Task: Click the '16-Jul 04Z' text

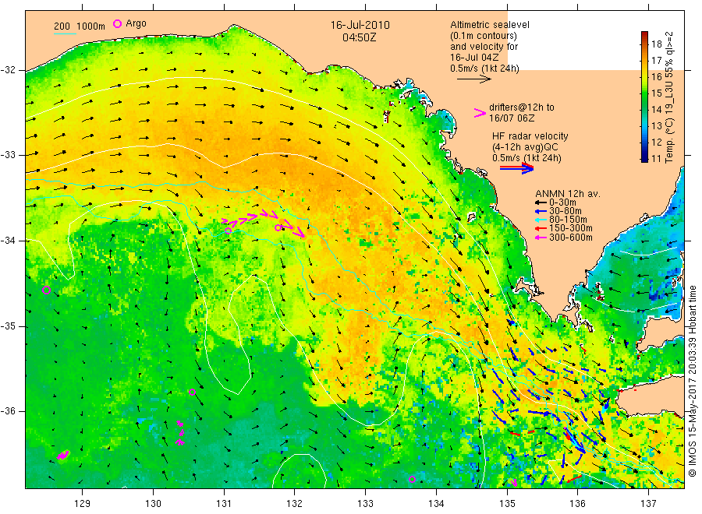Action: click(474, 57)
